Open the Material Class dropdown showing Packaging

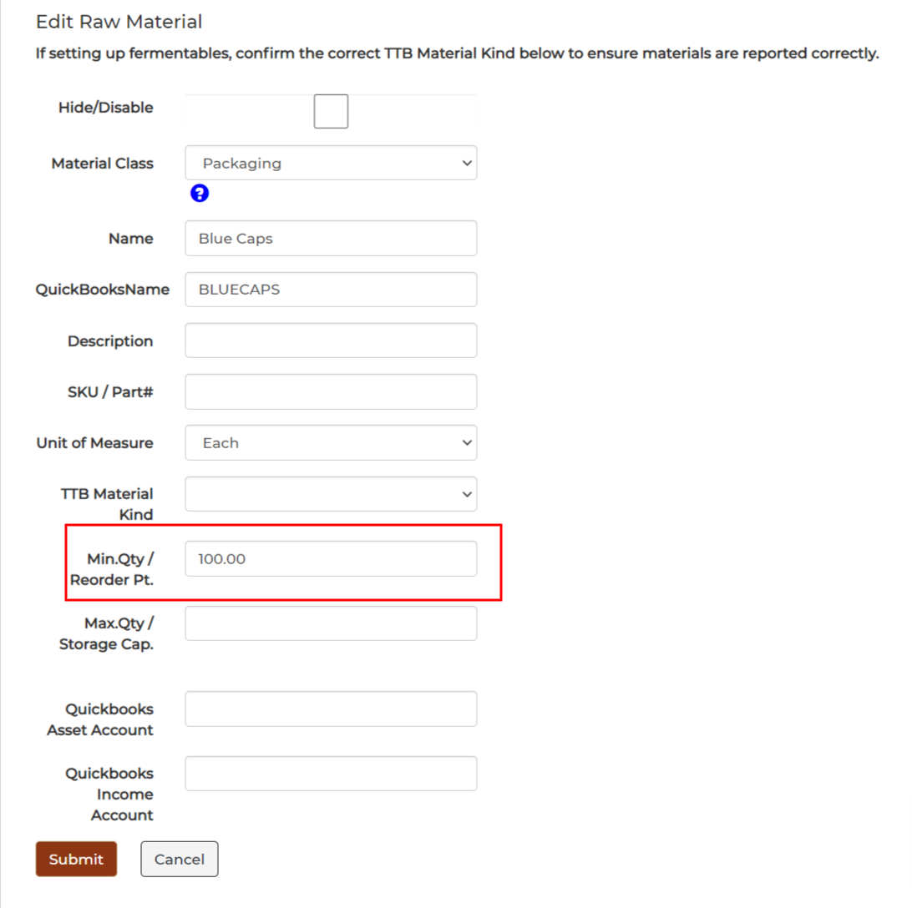331,163
